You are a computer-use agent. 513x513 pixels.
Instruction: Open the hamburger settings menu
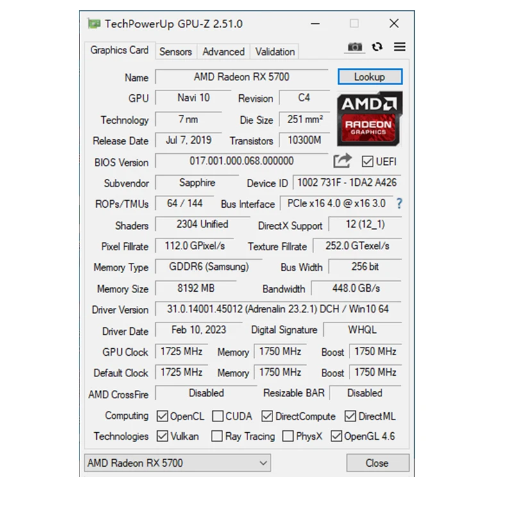(399, 47)
